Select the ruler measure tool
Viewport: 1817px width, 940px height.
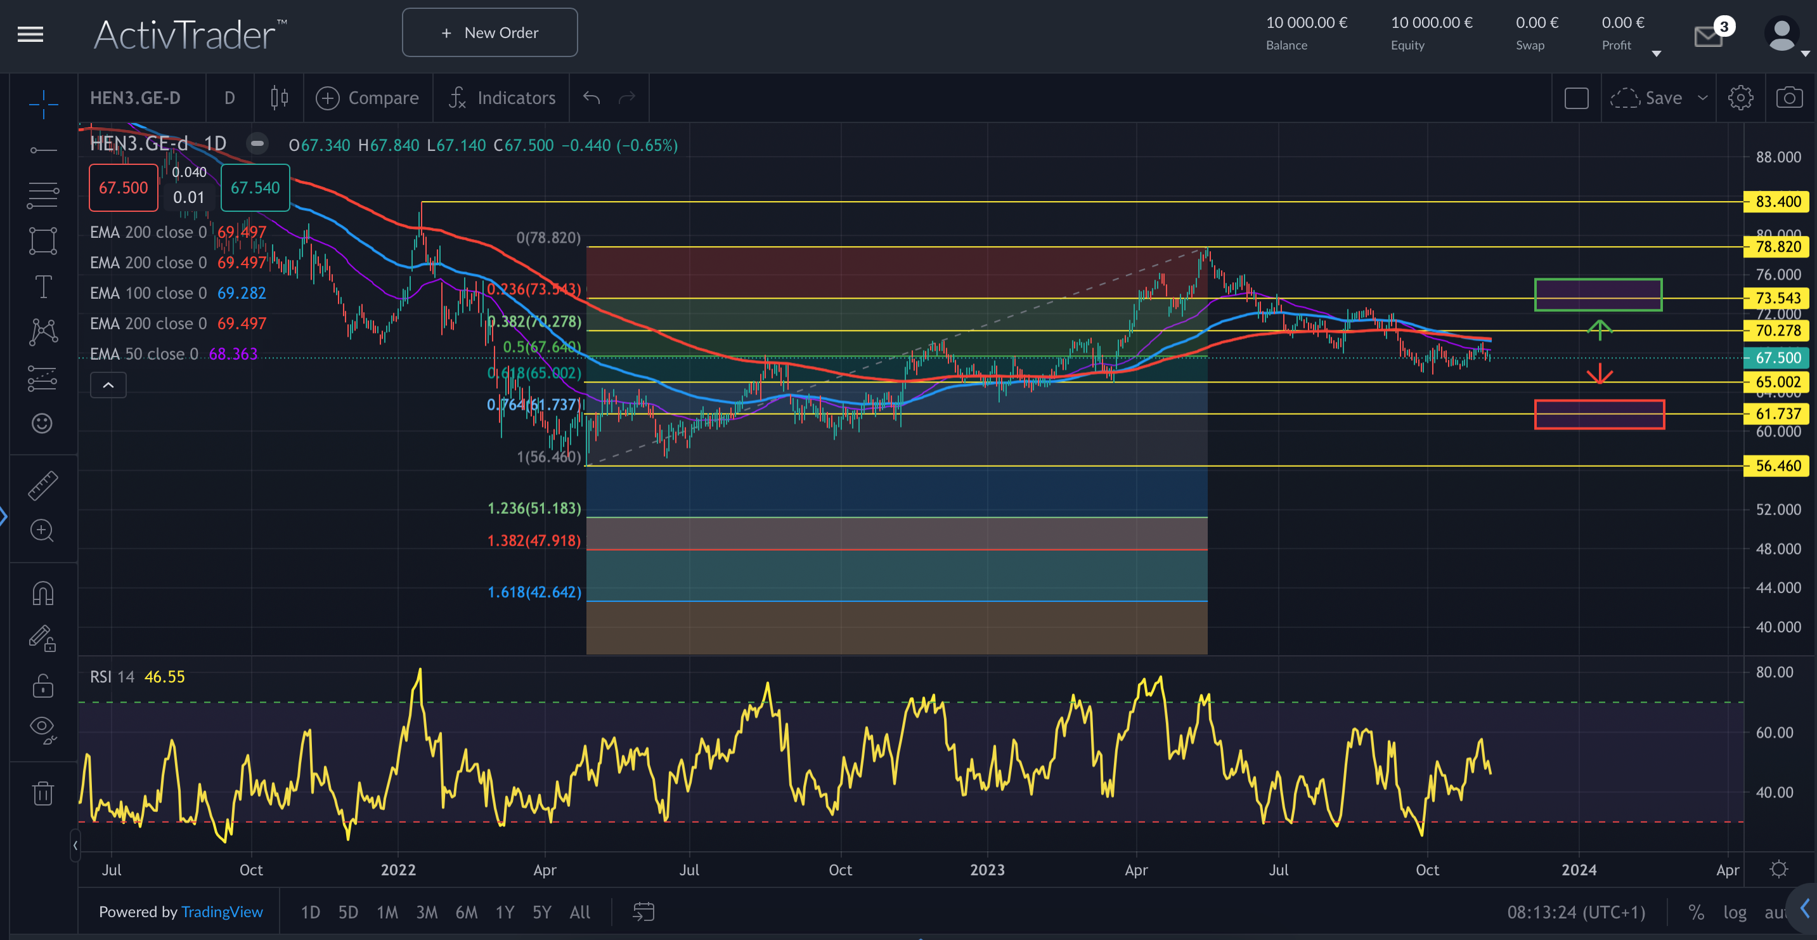[x=42, y=486]
